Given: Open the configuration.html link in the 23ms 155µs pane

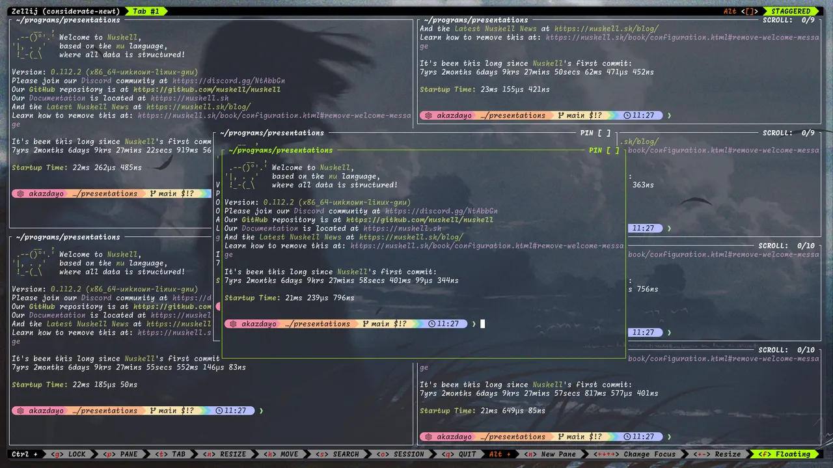Looking at the screenshot, I should coord(682,38).
